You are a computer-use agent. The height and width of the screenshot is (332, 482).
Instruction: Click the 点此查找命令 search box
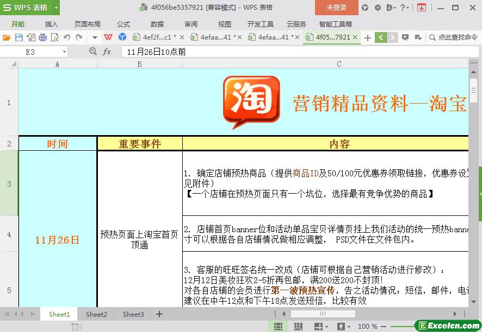454,37
